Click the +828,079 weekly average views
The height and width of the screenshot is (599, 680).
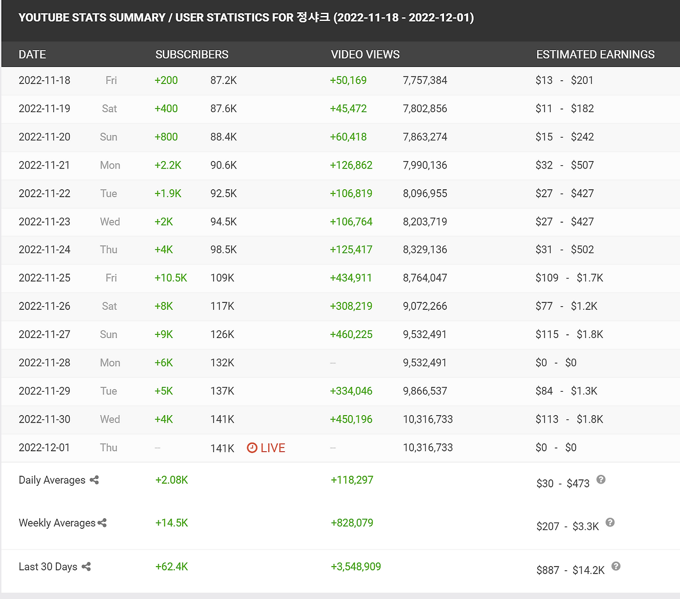click(352, 523)
